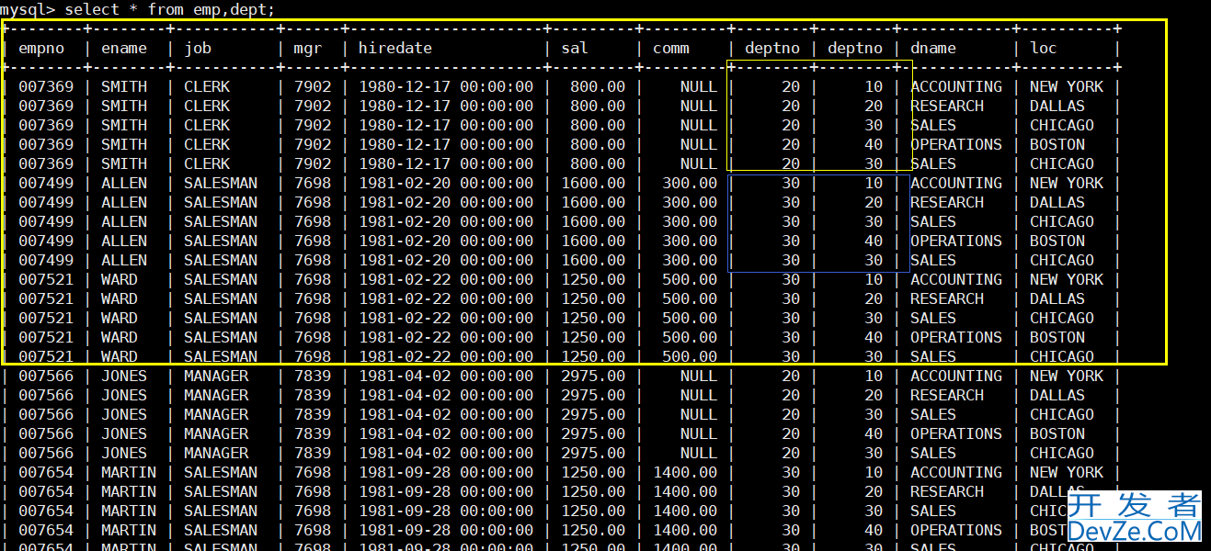Click BOSTON in the SMITH row
Screen dimensions: 1211x551
tap(1057, 144)
